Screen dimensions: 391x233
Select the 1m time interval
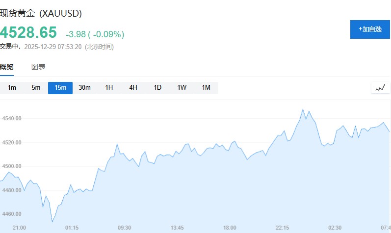point(12,88)
